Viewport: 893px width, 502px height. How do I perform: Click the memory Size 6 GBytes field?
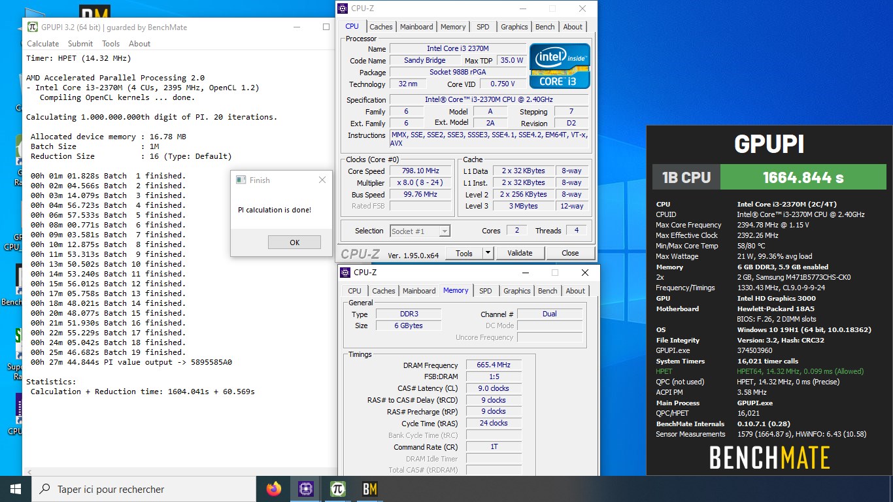click(408, 326)
